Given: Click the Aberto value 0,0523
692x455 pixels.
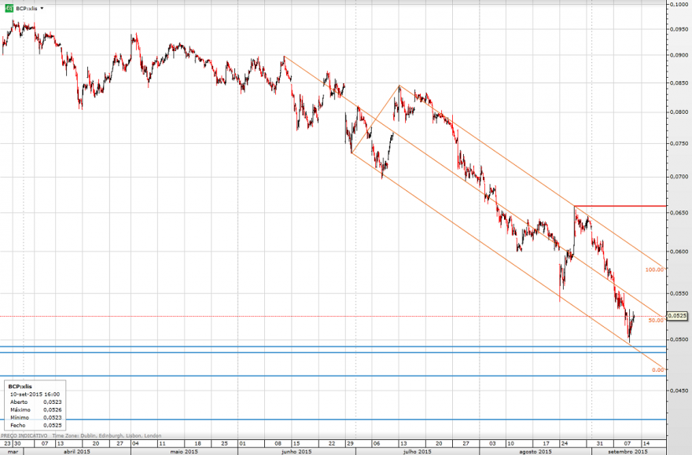Looking at the screenshot, I should point(53,402).
